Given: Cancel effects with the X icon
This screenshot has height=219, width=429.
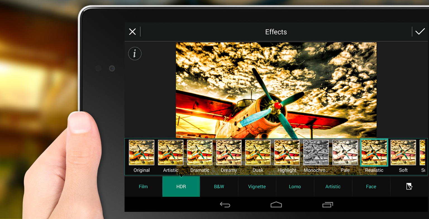Looking at the screenshot, I should tap(132, 32).
